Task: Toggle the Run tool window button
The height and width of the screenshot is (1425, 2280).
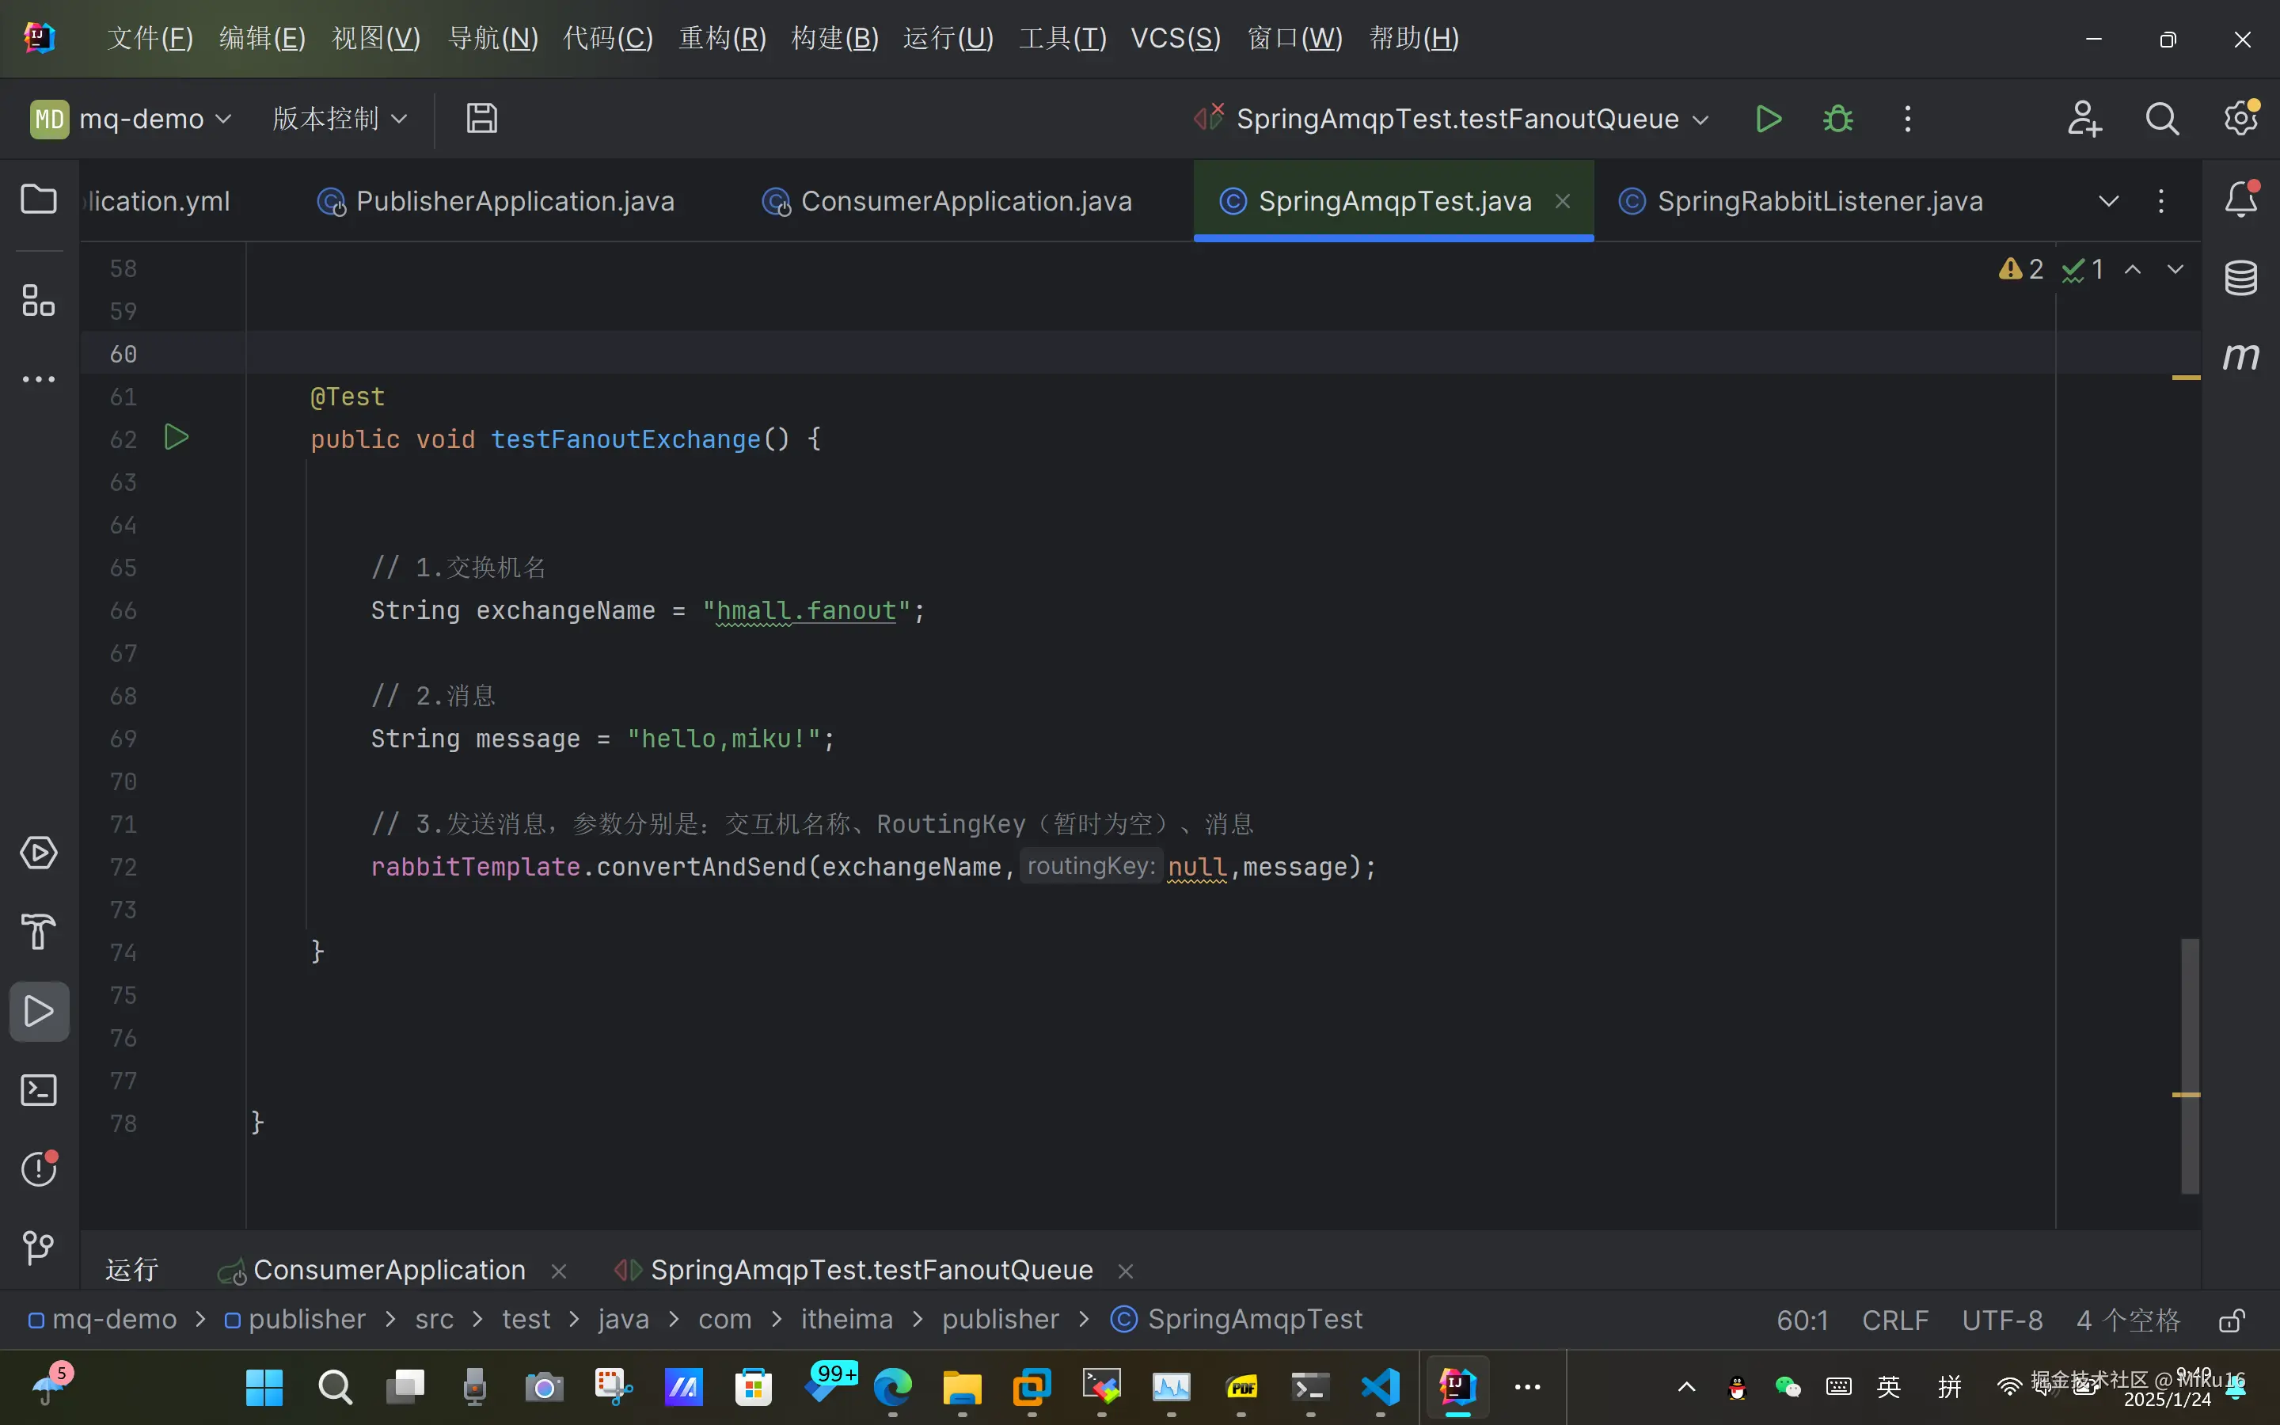Action: pyautogui.click(x=39, y=1011)
